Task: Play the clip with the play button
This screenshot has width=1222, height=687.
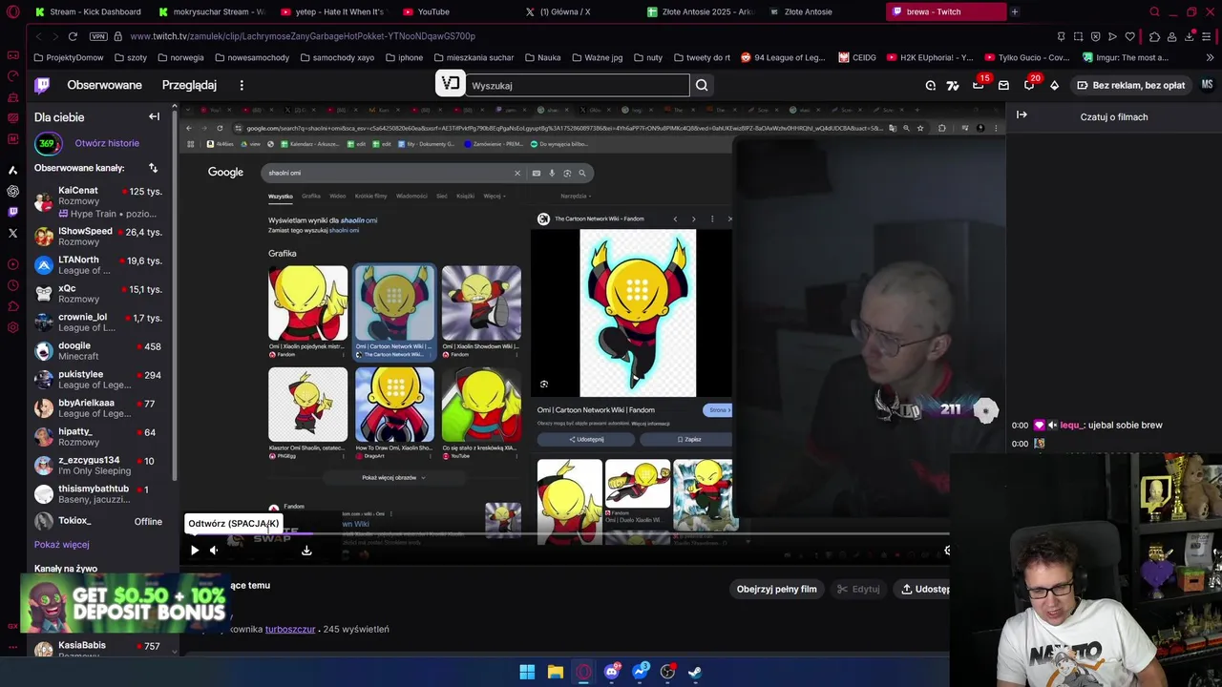Action: pos(195,550)
